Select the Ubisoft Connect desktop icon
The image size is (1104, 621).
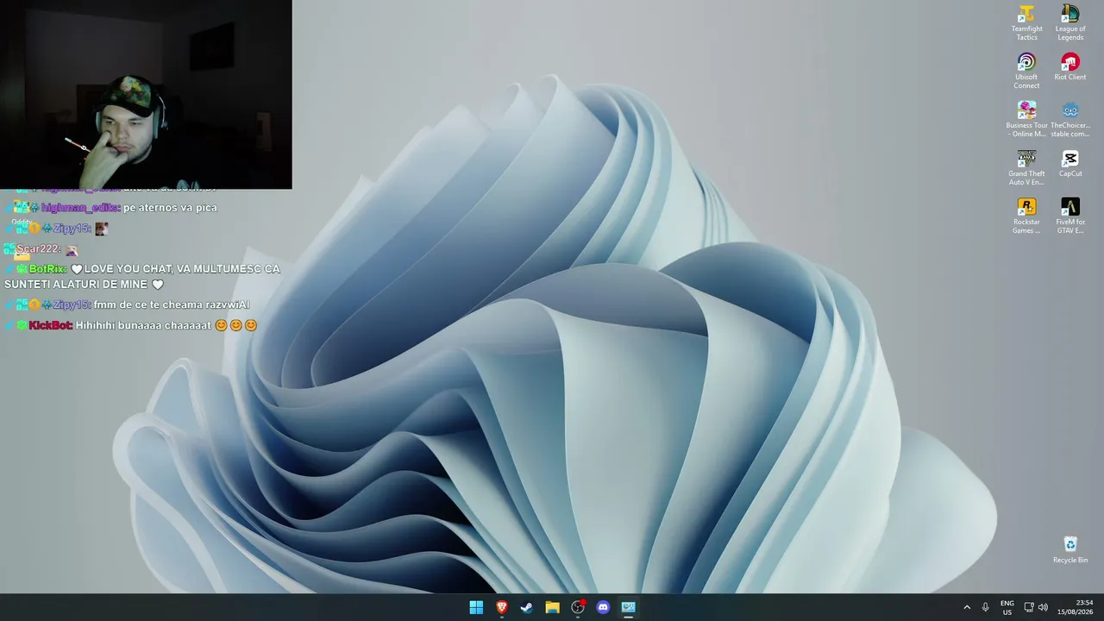[1026, 72]
